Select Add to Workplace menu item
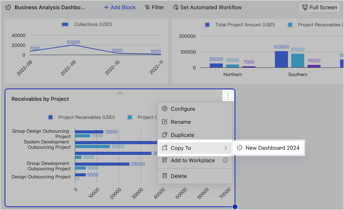 (x=192, y=161)
